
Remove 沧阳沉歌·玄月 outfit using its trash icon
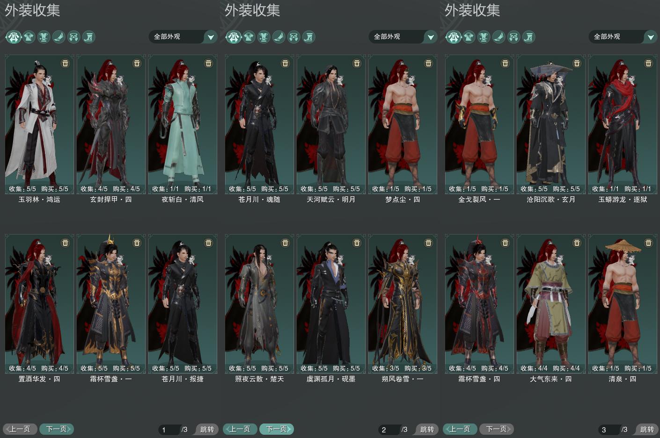tap(577, 63)
